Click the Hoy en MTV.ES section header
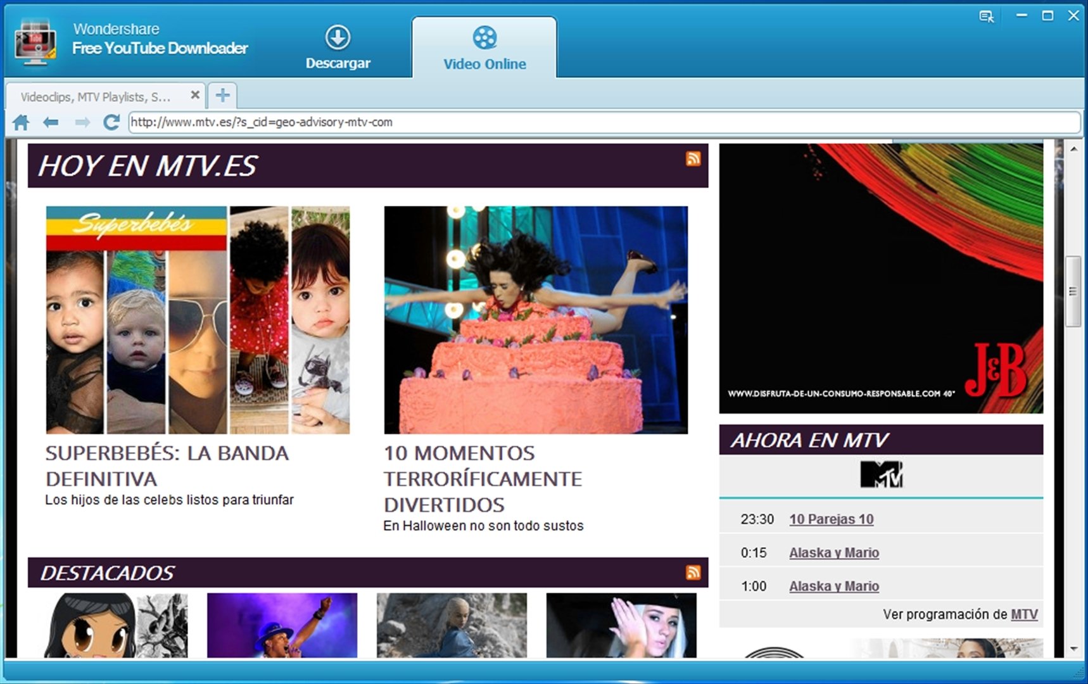The image size is (1088, 684). pyautogui.click(x=368, y=165)
